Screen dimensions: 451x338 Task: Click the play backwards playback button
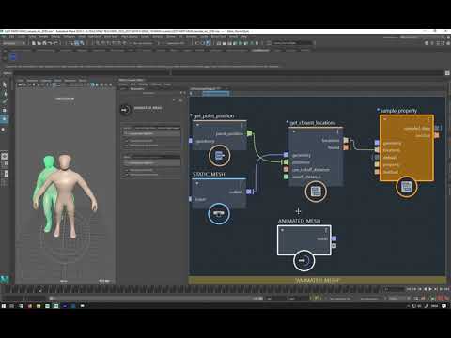point(426,289)
